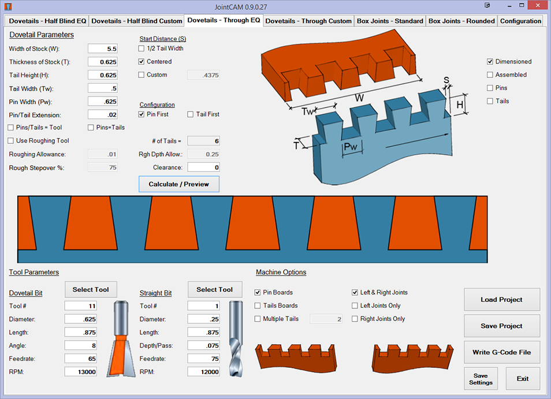Image resolution: width=551 pixels, height=399 pixels.
Task: Check the Tail First option
Action: pyautogui.click(x=191, y=114)
